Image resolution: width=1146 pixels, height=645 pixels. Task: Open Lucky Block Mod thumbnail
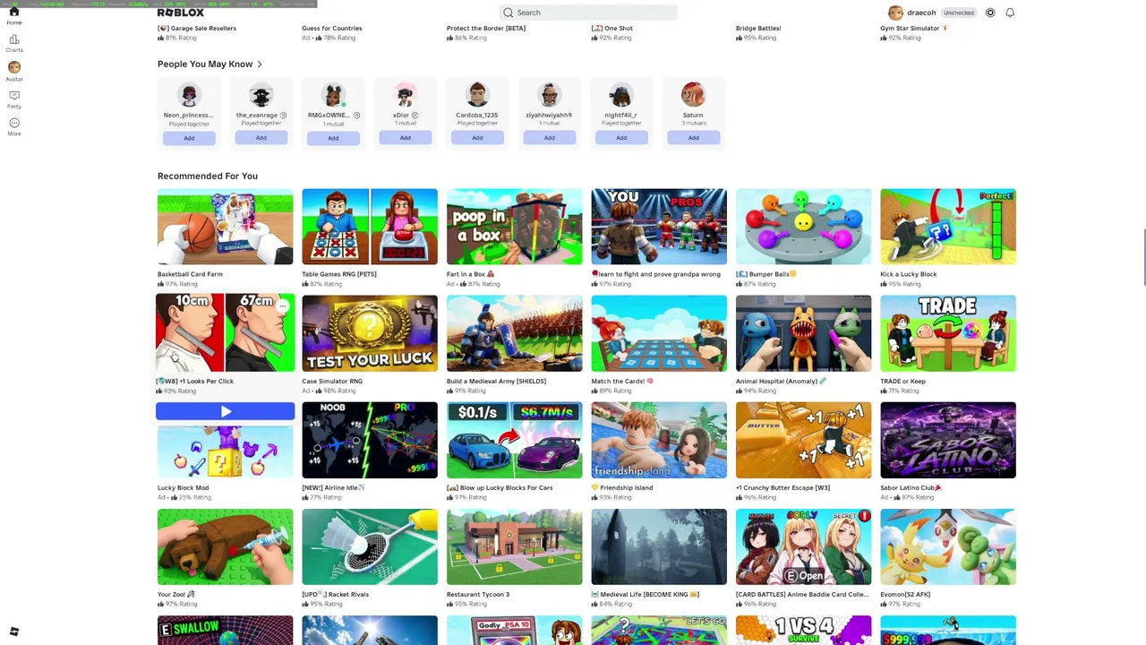(x=225, y=451)
